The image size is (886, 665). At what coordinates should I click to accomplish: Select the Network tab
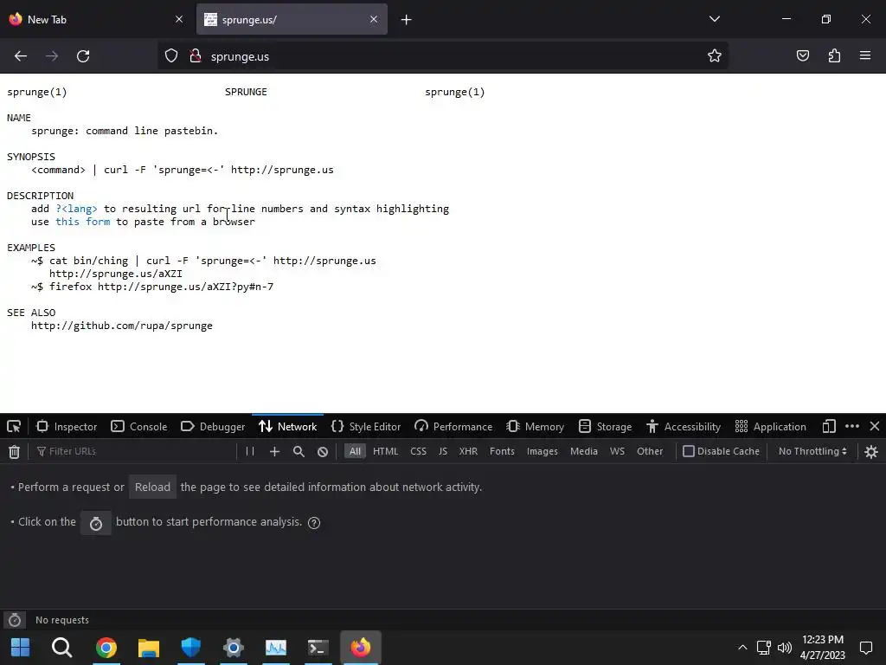[x=287, y=427]
